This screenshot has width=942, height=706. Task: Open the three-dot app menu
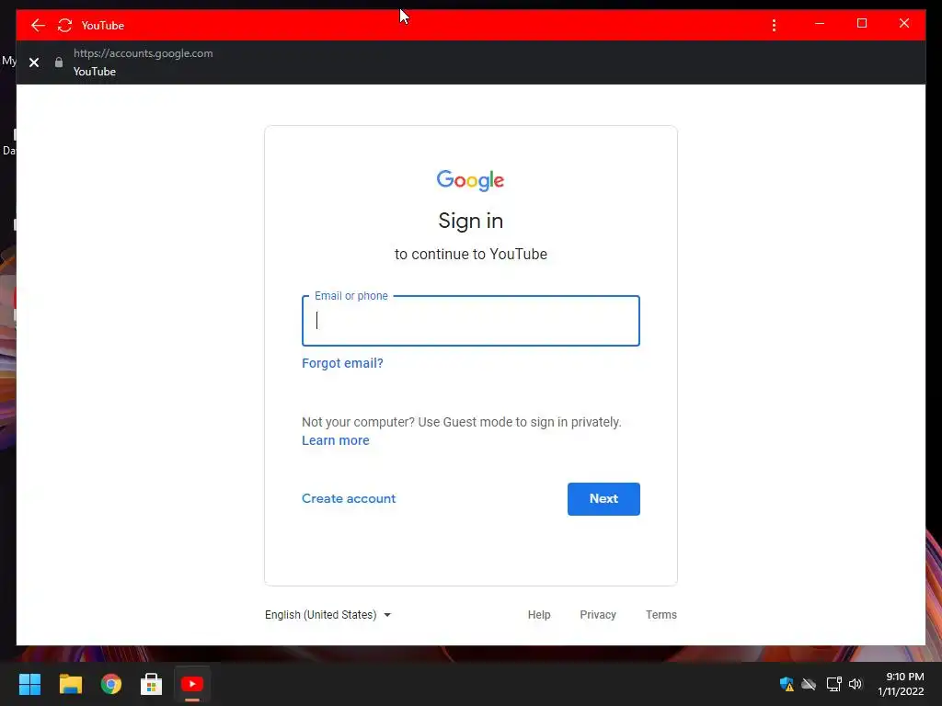pos(774,25)
